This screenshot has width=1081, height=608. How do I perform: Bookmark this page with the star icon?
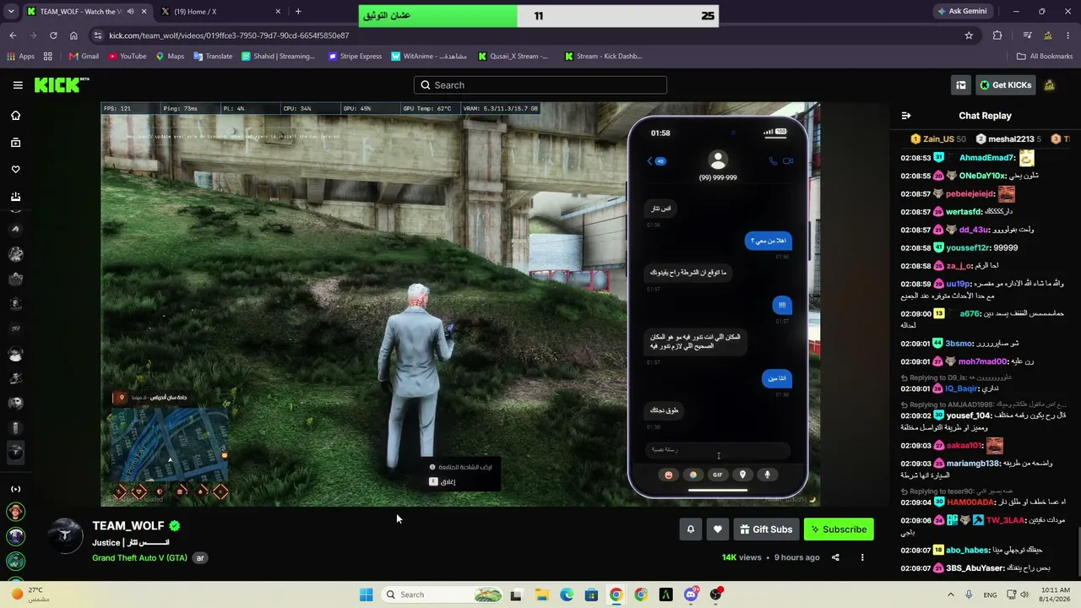[969, 35]
